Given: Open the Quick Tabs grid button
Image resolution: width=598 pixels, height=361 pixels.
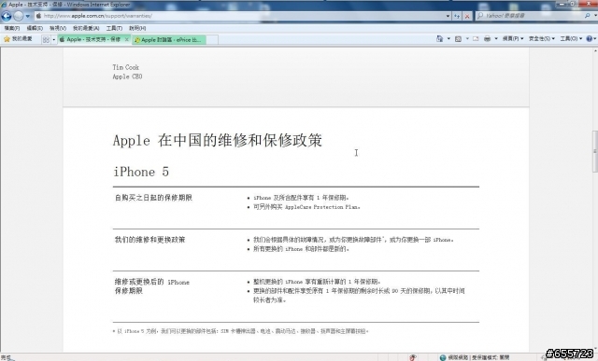Looking at the screenshot, I should pos(46,39).
